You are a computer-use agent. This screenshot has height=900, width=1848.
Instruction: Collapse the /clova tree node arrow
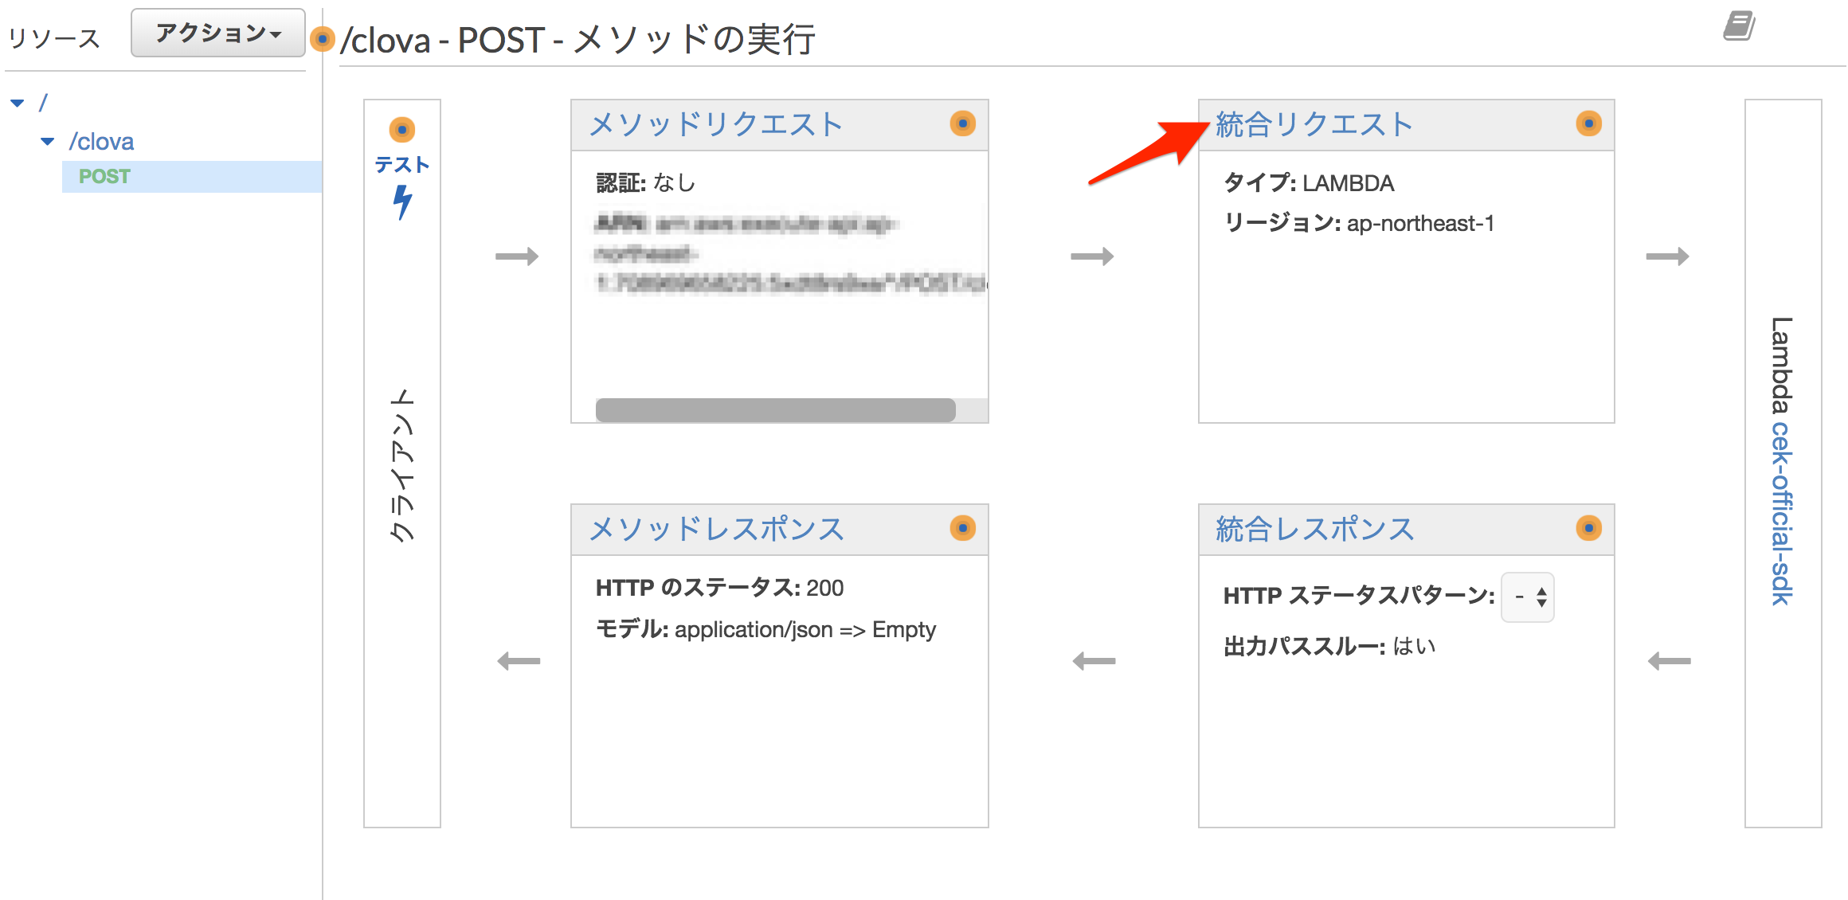click(48, 142)
